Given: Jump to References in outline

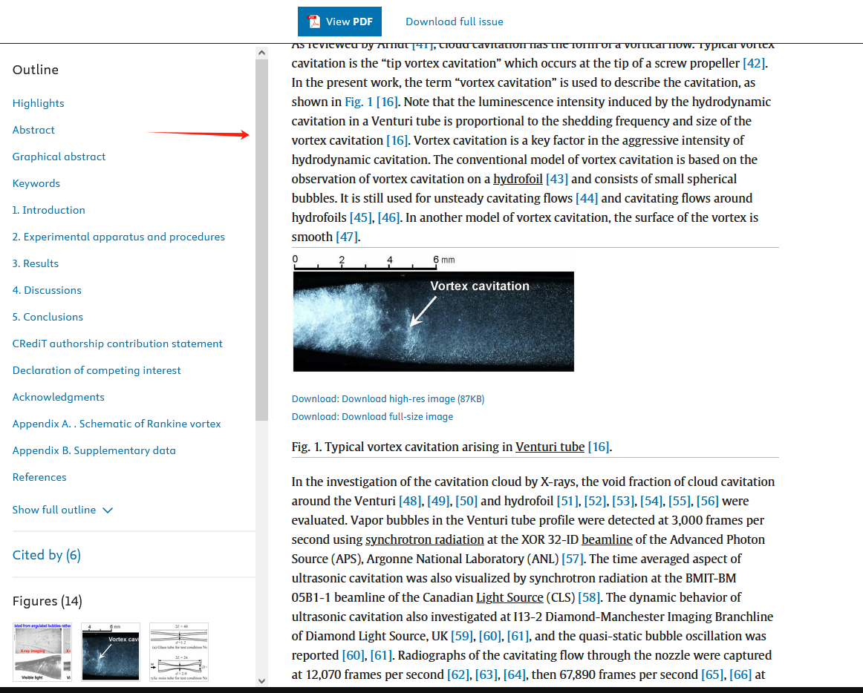Looking at the screenshot, I should [39, 477].
